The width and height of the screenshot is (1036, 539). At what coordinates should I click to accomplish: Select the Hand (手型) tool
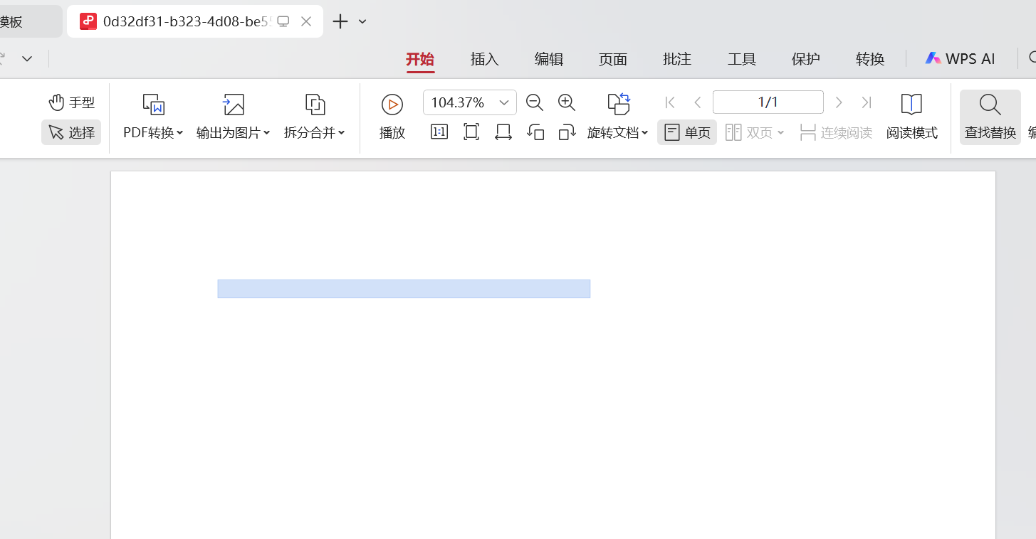(71, 102)
